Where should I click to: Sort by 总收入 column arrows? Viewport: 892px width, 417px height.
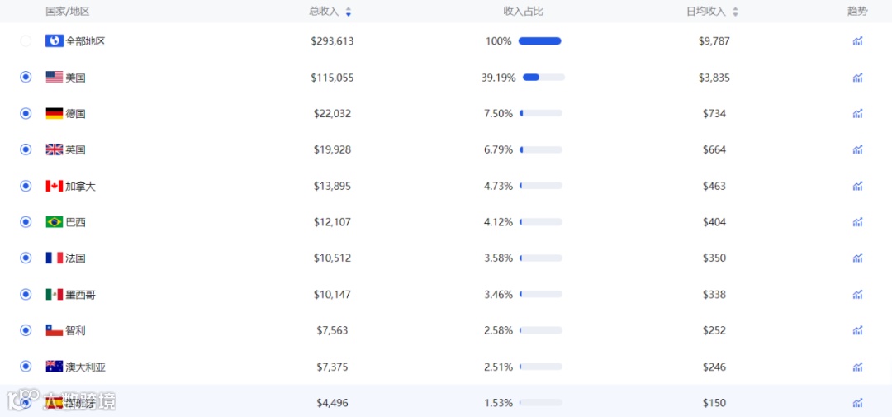(x=349, y=12)
